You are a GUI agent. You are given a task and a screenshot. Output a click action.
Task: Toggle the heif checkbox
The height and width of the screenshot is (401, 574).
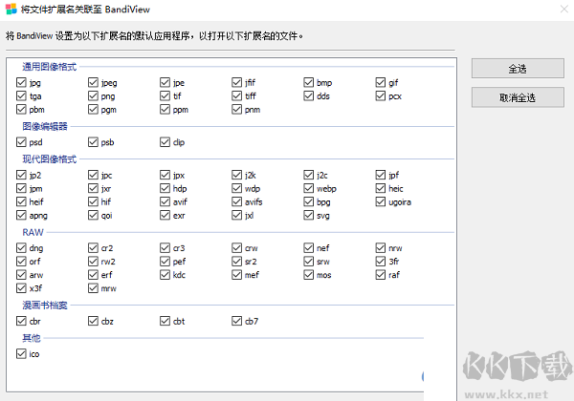pyautogui.click(x=21, y=201)
